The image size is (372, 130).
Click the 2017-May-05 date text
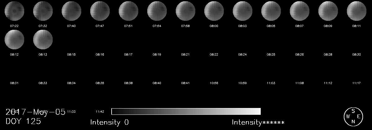35,112
